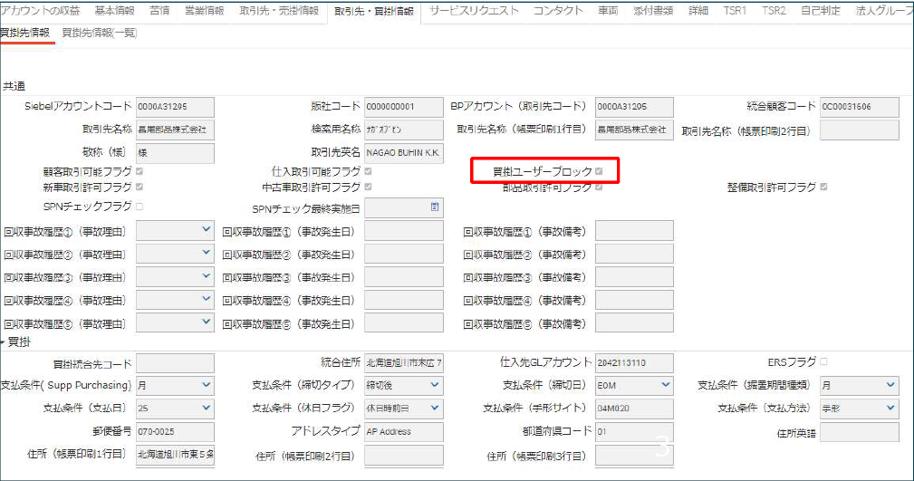
Task: Enable the SPNチェックフラグ checkbox
Action: pos(140,207)
